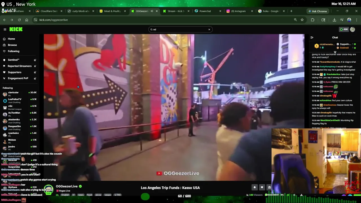Screen dimensions: 361x203
Task: Click the 160 Viewers counter
Action: coord(254,195)
